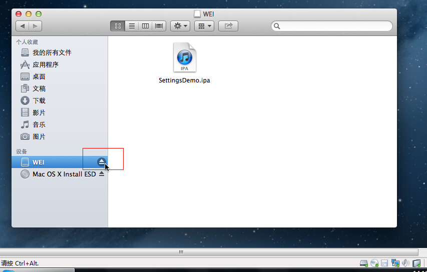Click the sound speaker status icon
Viewport: 427px width, 272px height.
[x=405, y=263]
